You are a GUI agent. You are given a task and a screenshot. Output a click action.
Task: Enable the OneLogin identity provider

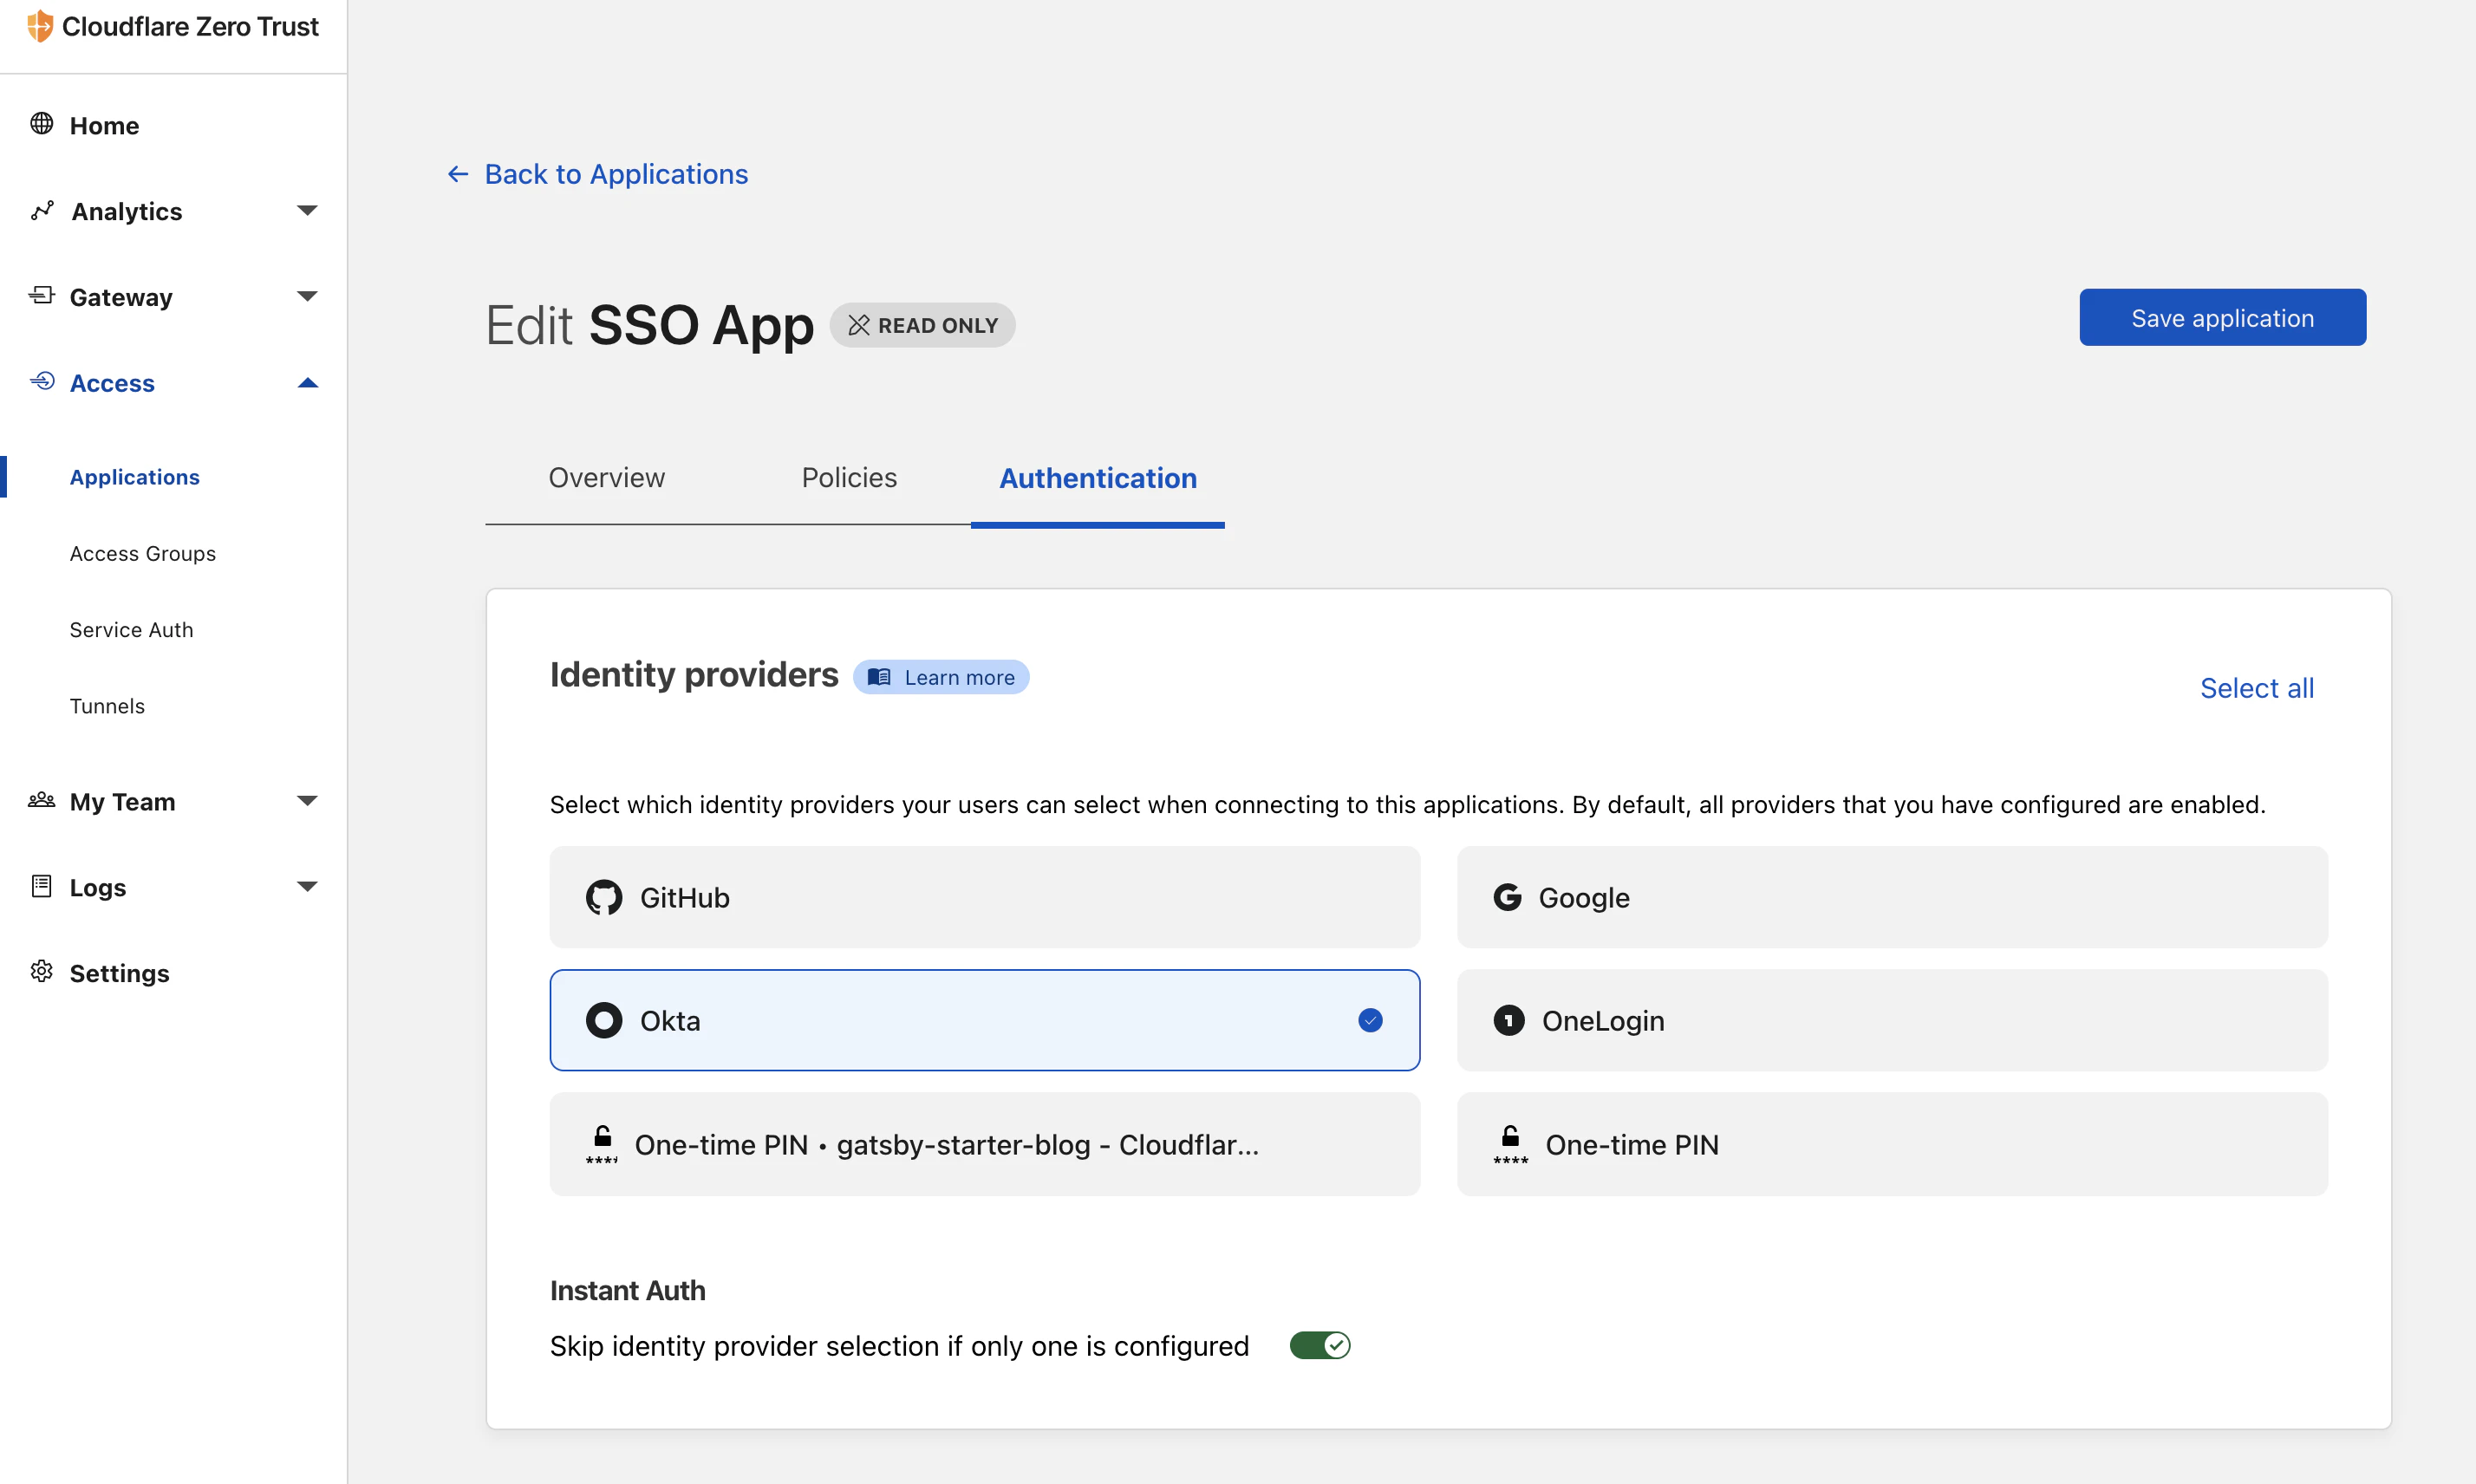[1892, 1020]
